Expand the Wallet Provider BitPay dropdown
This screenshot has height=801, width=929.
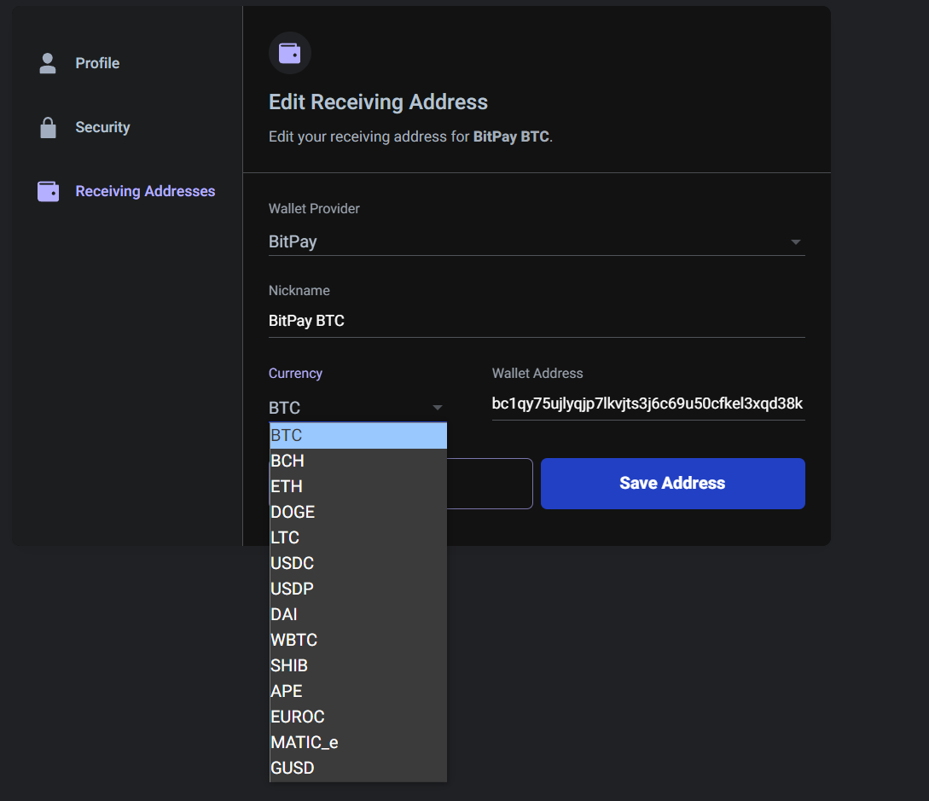click(x=537, y=241)
